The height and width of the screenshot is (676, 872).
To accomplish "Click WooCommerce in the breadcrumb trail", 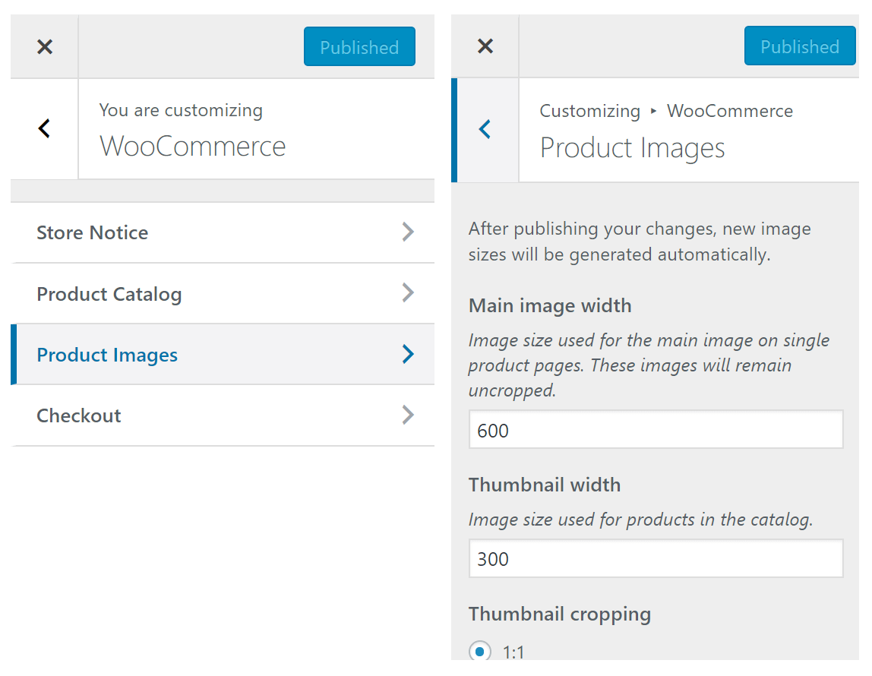I will [729, 111].
